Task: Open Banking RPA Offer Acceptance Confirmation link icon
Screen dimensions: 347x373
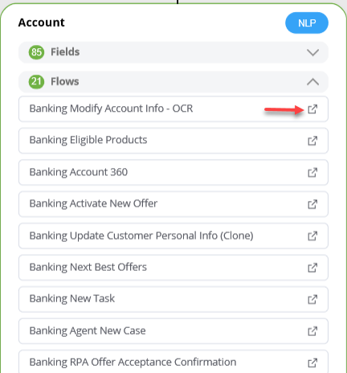Action: (312, 363)
